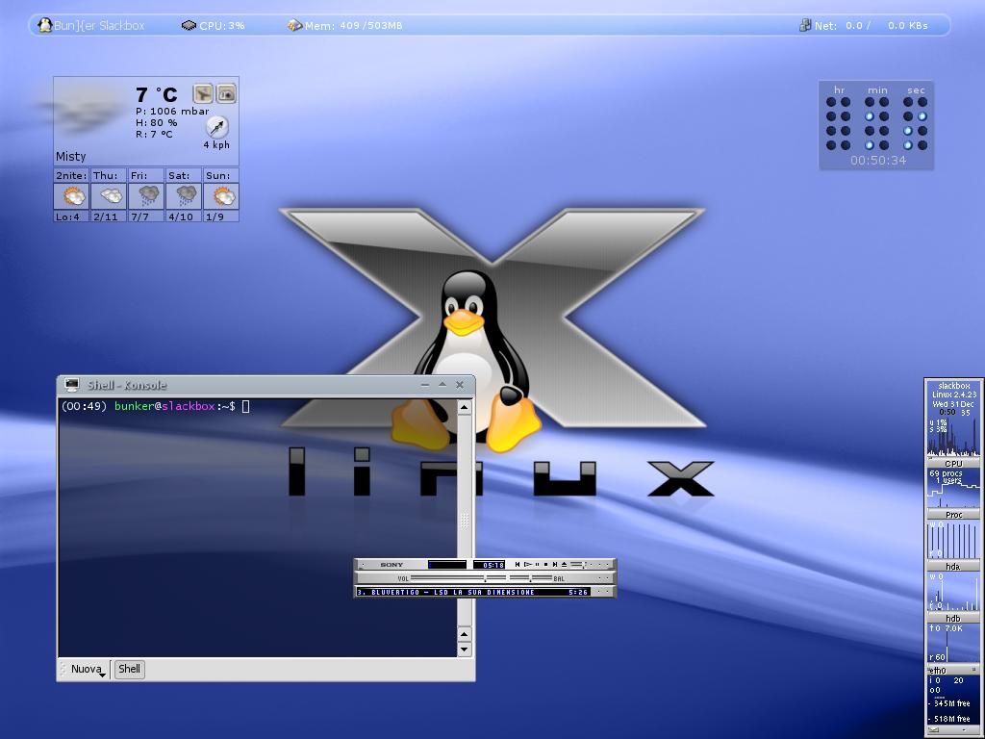Viewport: 985px width, 739px height.
Task: Pause playback in the media player
Action: coord(537,564)
